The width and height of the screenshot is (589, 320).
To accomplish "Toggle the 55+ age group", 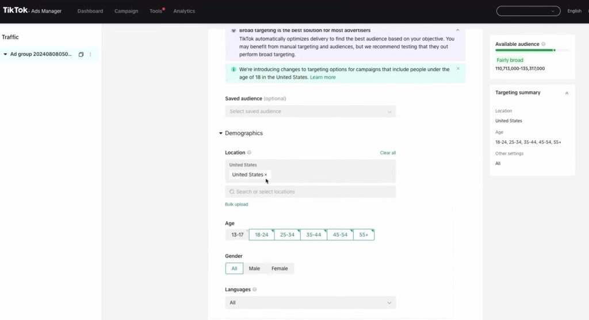I will (364, 235).
